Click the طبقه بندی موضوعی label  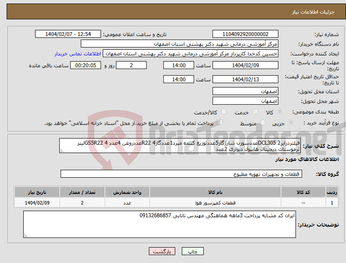(316, 112)
